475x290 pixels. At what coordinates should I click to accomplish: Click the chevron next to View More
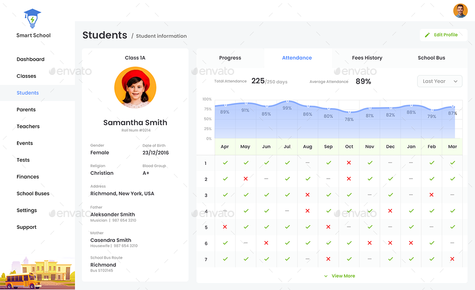click(325, 276)
